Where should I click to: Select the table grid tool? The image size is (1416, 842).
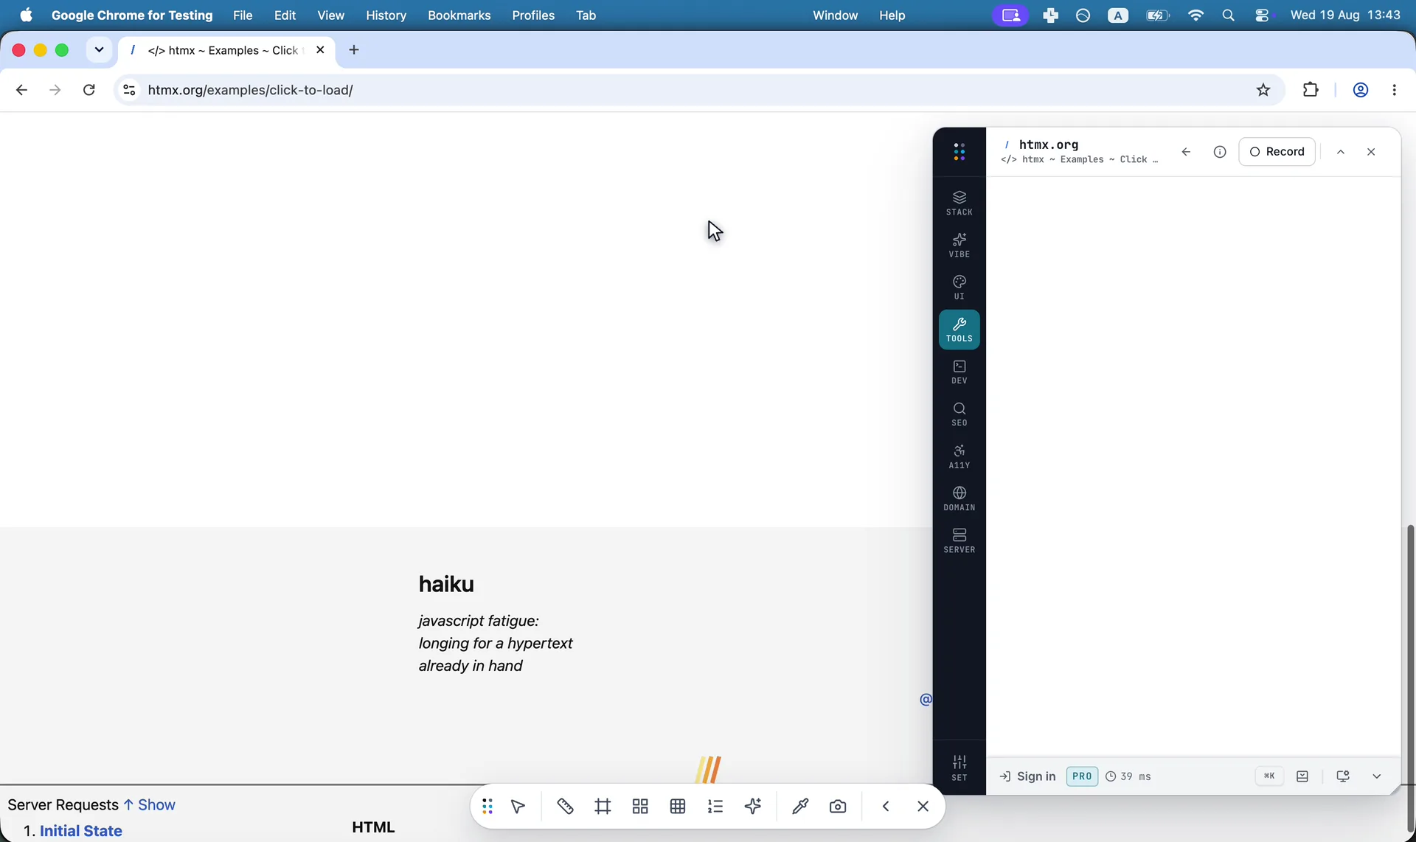(678, 806)
